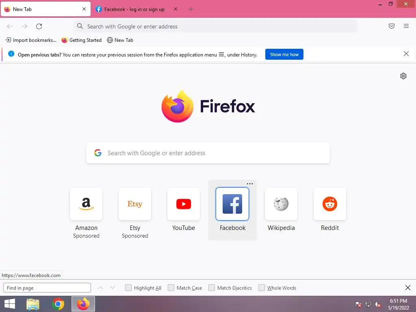Launch Google Chrome from taskbar
This screenshot has width=416, height=312.
tap(58, 304)
